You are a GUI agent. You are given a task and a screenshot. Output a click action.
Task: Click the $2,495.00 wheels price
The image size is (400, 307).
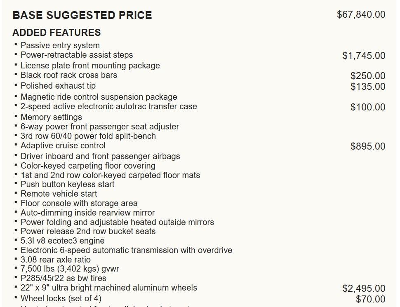[x=364, y=288]
